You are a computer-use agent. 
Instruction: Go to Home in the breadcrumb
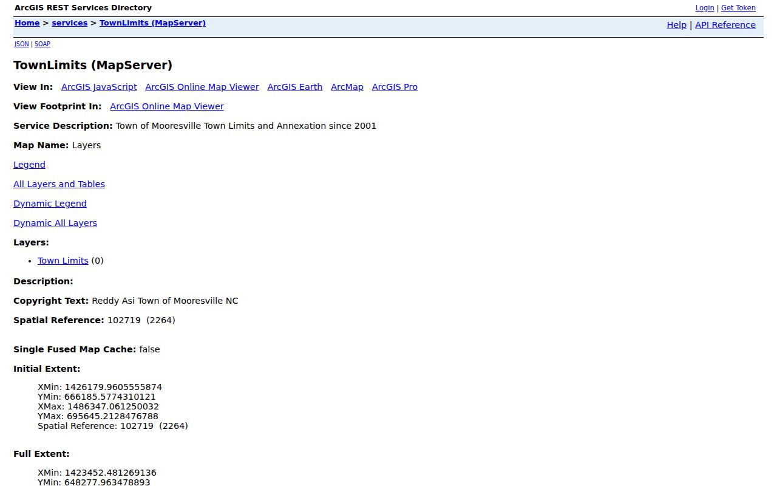(27, 23)
